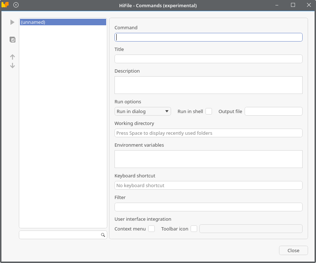The width and height of the screenshot is (316, 263).
Task: Tick the Context menu checkbox
Action: click(x=151, y=229)
